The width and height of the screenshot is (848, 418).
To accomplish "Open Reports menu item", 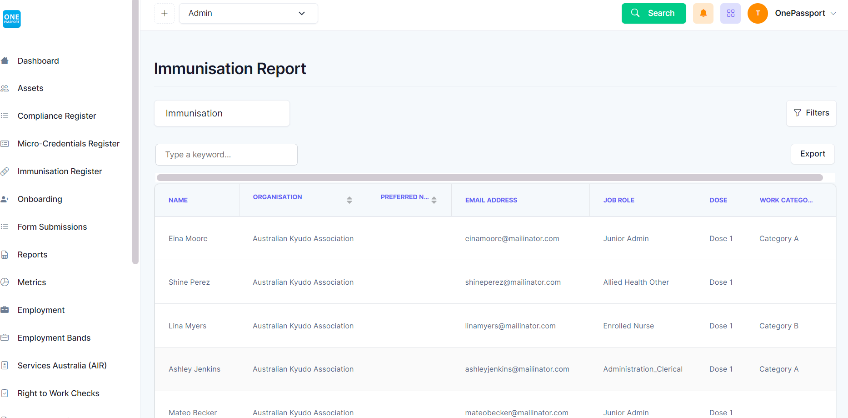I will (32, 255).
